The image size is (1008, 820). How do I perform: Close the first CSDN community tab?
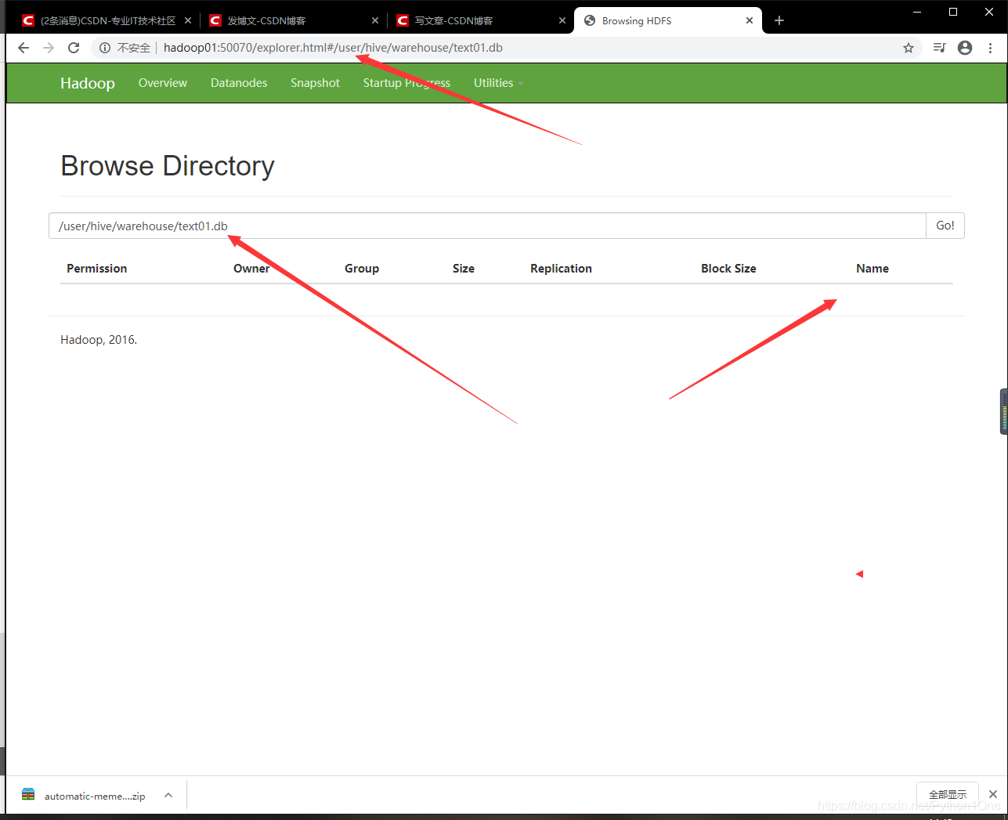[188, 20]
